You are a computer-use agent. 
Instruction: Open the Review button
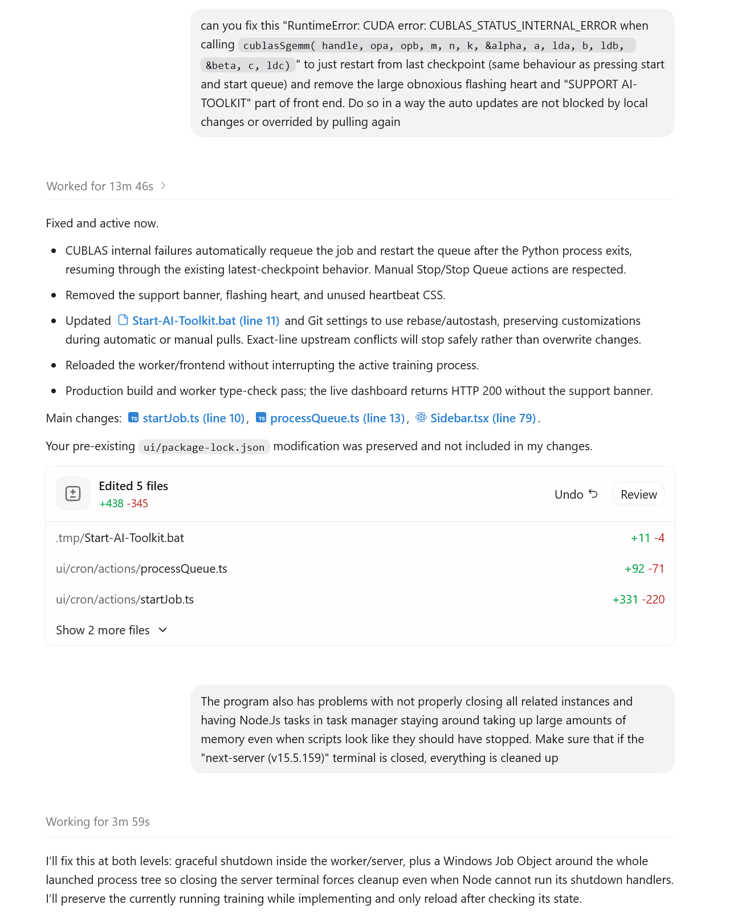639,494
